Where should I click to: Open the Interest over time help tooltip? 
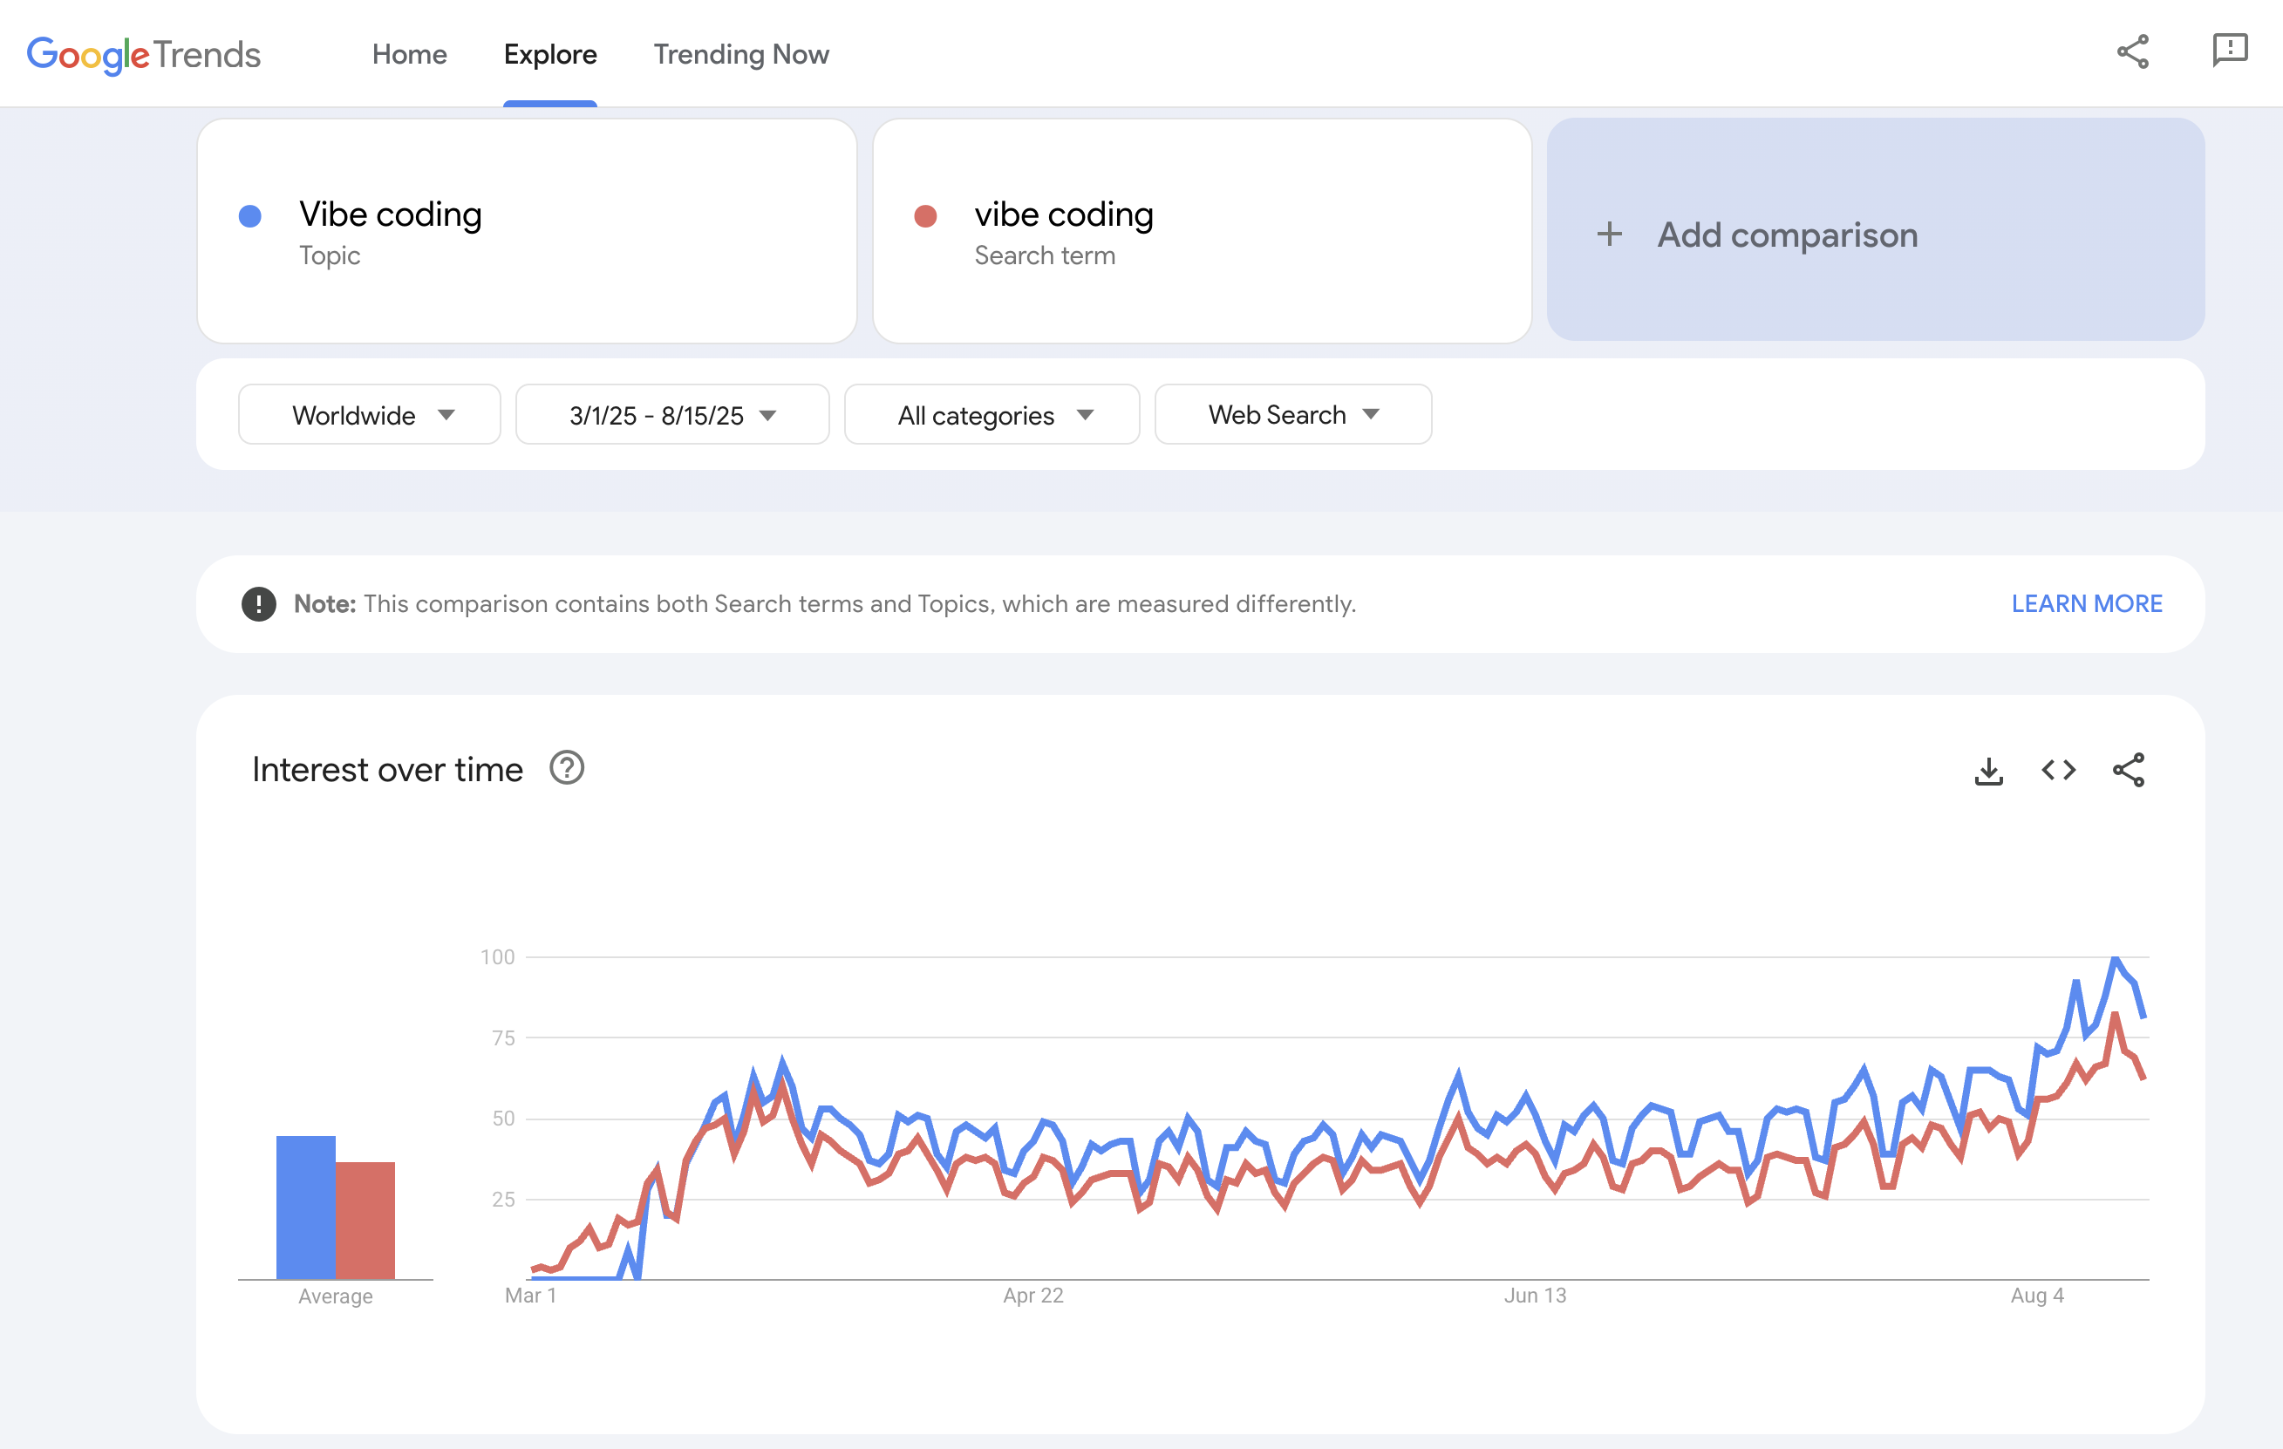(x=568, y=769)
